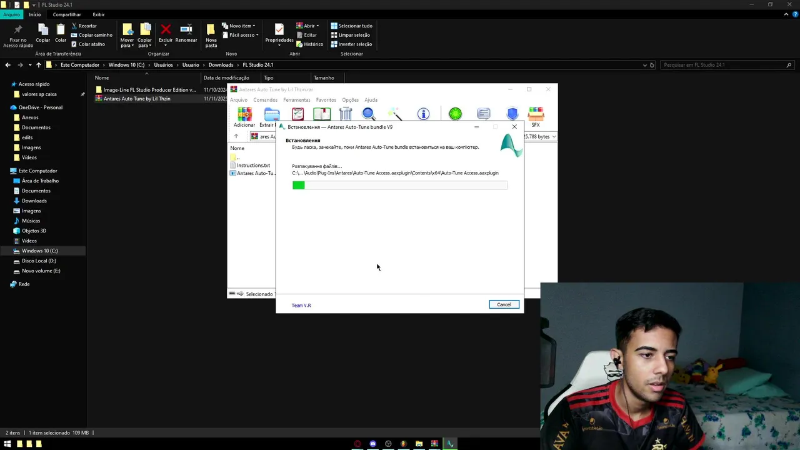Cancel the Antares Auto-Tune installation
The width and height of the screenshot is (800, 450).
[x=504, y=304]
